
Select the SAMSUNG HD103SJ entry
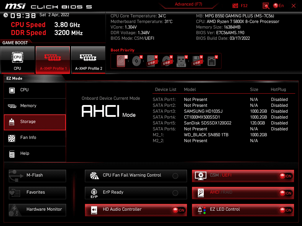tap(203, 111)
